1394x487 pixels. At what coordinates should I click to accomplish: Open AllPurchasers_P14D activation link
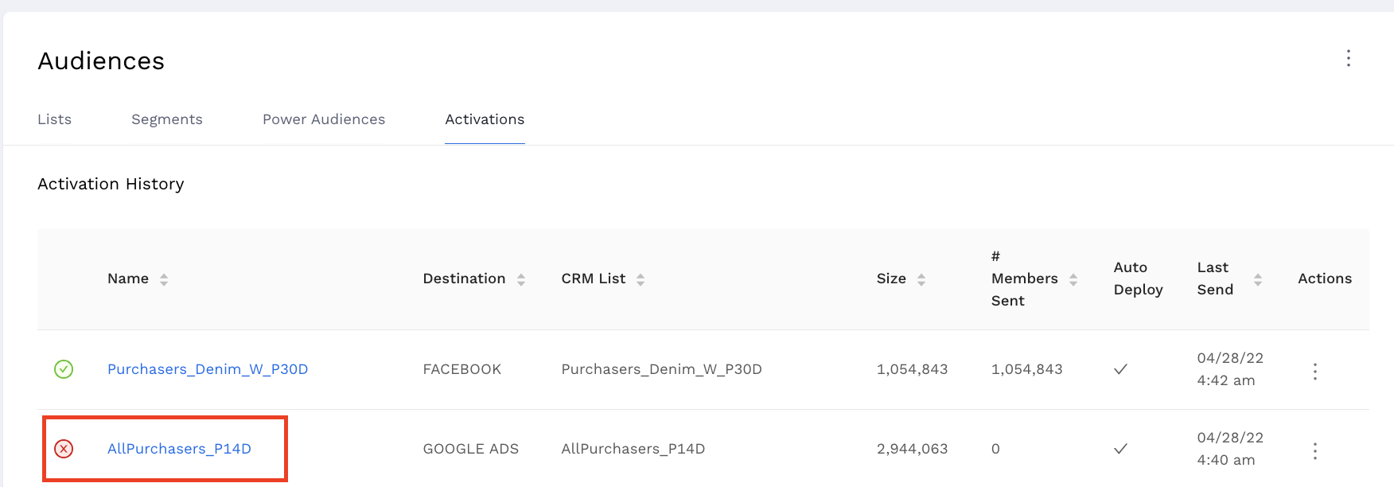(x=179, y=449)
